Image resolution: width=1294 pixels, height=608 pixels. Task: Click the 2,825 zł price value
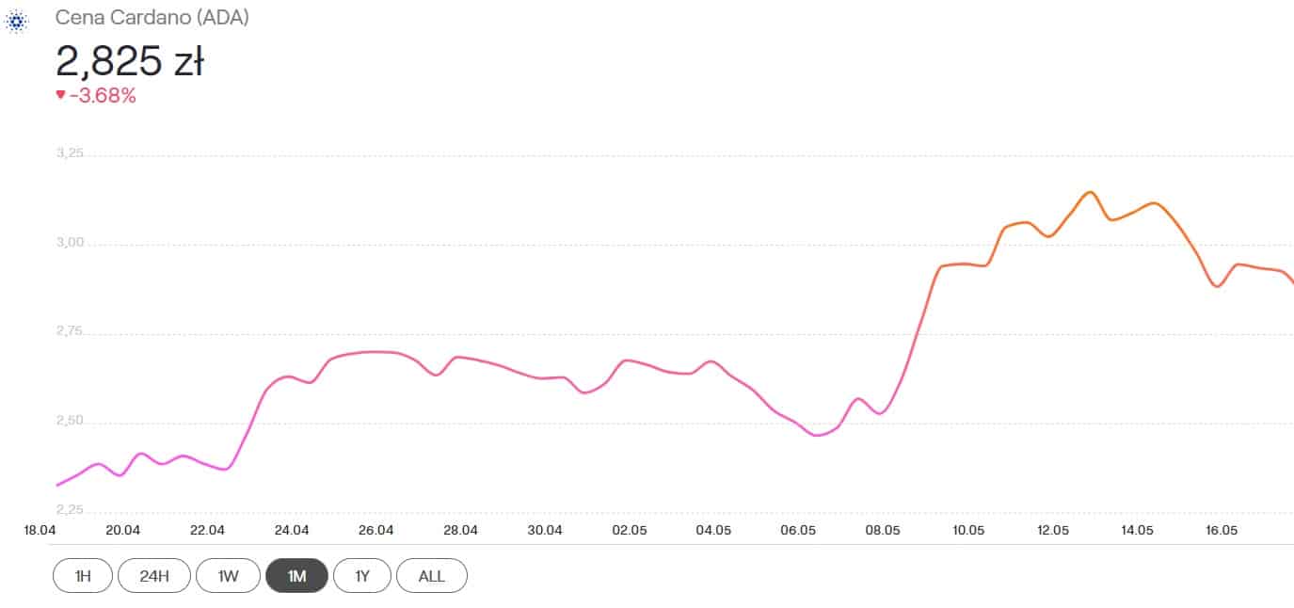tap(130, 60)
